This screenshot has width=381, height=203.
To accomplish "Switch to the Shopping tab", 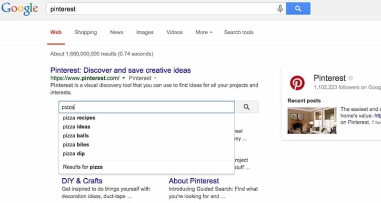I will (x=86, y=32).
